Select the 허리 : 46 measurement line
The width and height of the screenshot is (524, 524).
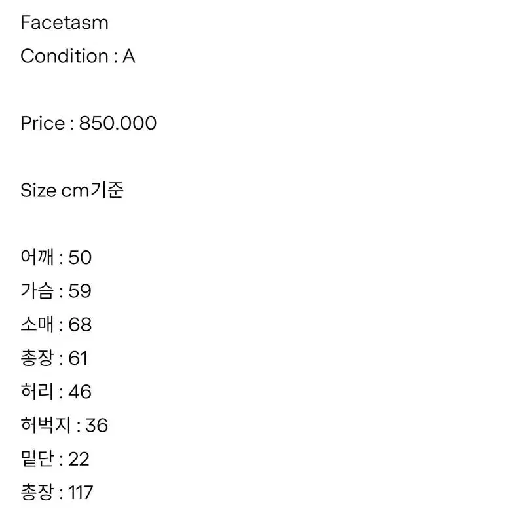coord(56,391)
